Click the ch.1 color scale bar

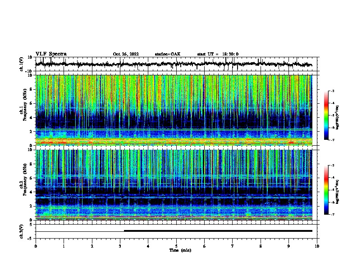(326, 115)
